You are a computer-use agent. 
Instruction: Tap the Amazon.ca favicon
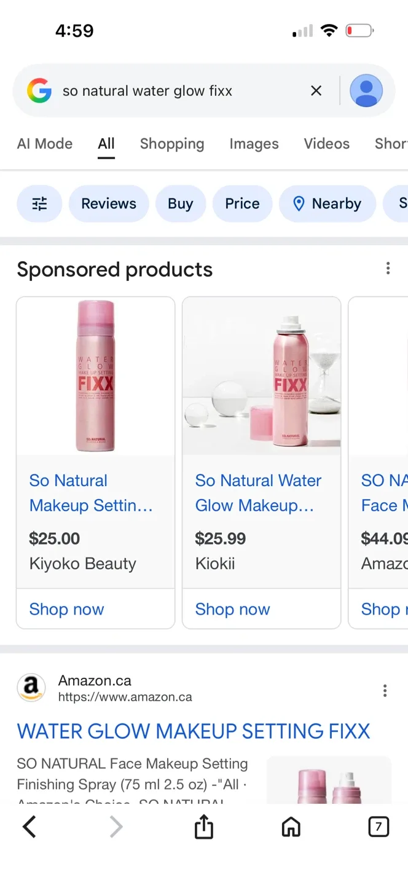pyautogui.click(x=31, y=688)
